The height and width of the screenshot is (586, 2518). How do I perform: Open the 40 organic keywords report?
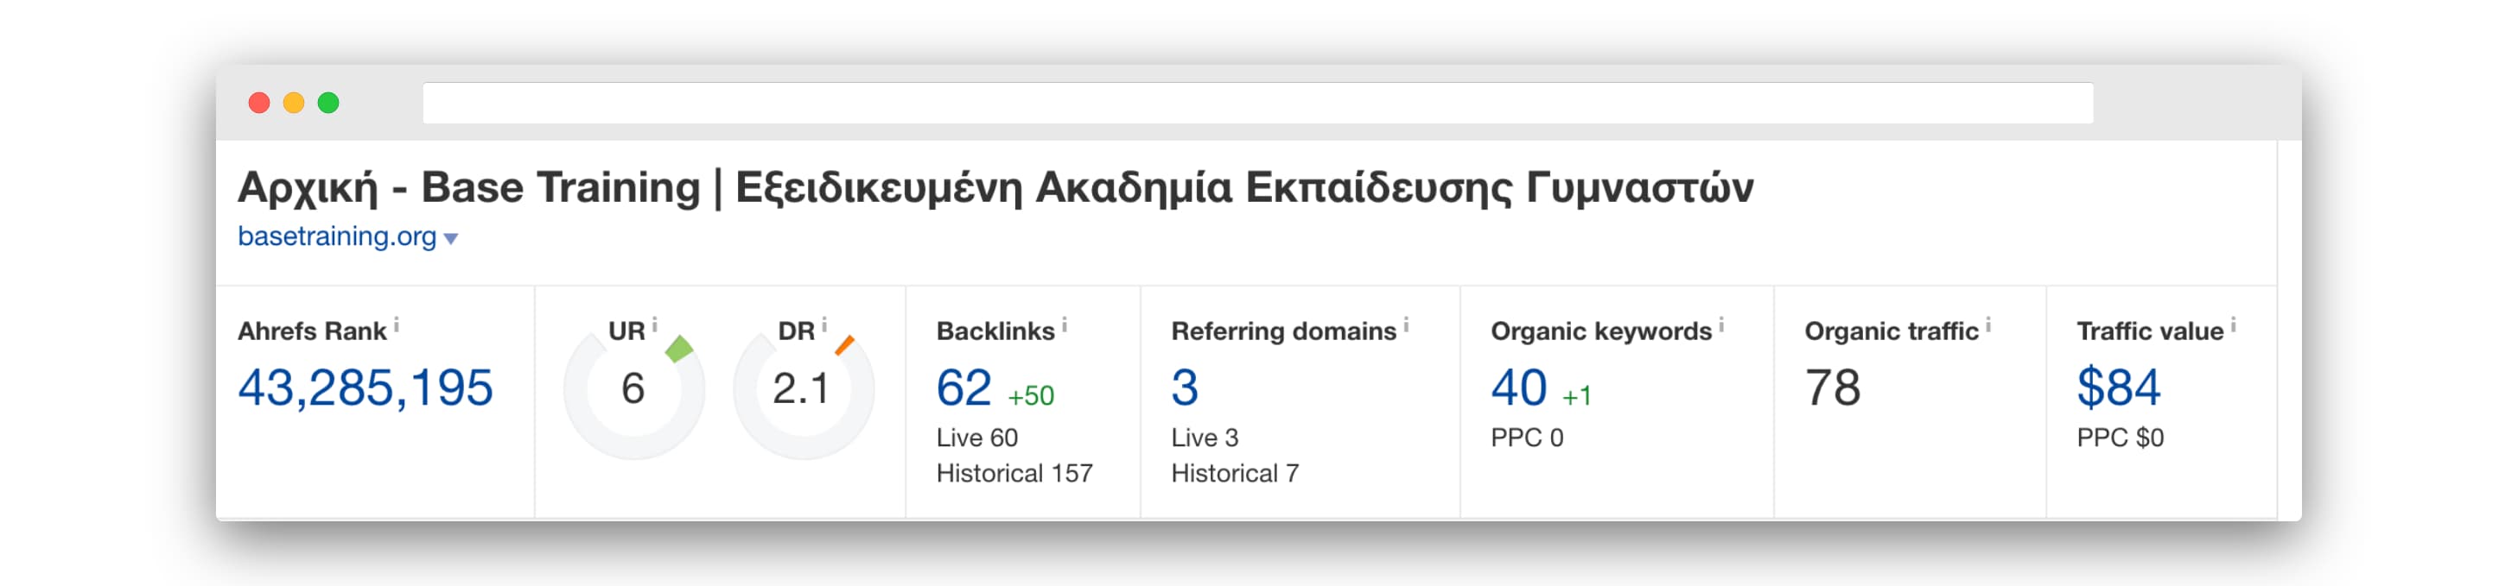point(1519,388)
